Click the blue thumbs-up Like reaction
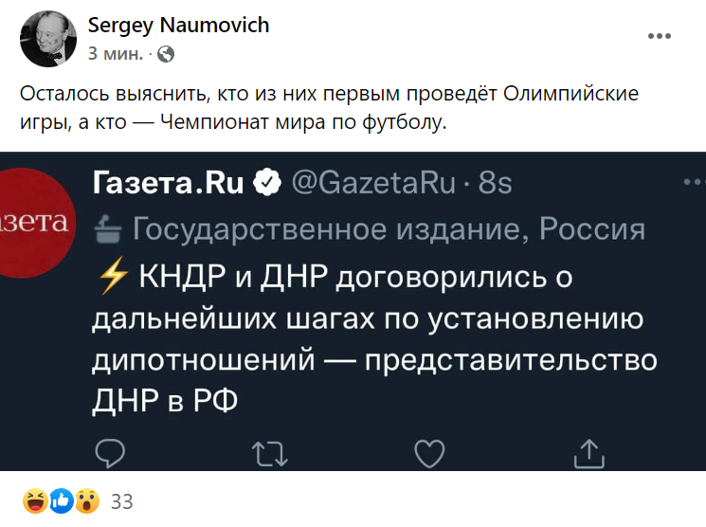Image resolution: width=706 pixels, height=527 pixels. (x=61, y=501)
